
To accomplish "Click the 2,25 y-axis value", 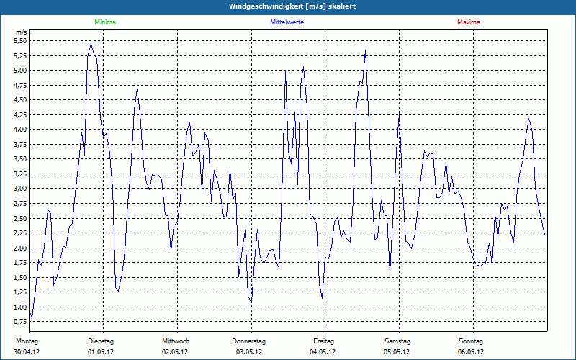I will (x=20, y=233).
